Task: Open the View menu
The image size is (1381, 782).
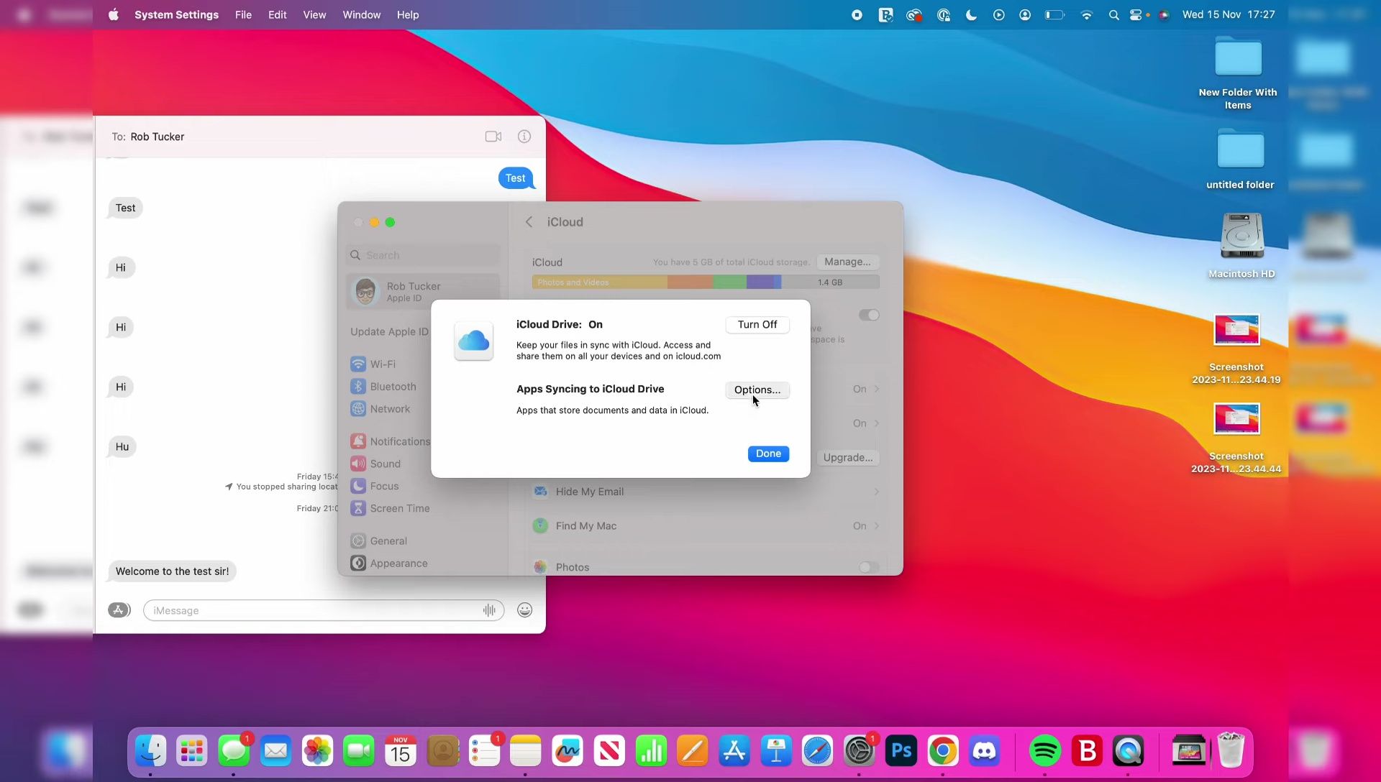Action: (314, 14)
